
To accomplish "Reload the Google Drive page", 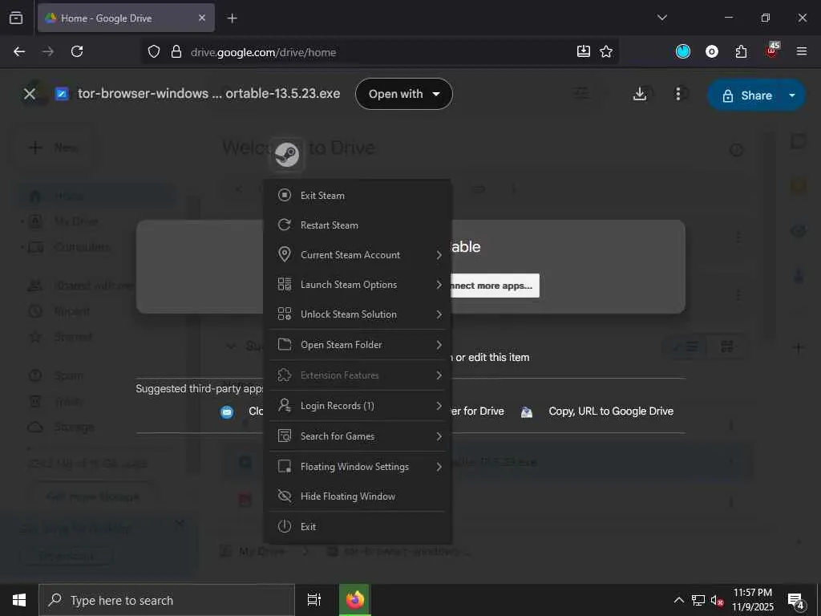I will tap(77, 51).
